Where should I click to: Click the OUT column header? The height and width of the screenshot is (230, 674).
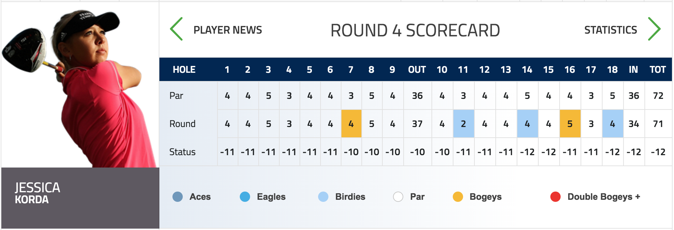pyautogui.click(x=417, y=70)
